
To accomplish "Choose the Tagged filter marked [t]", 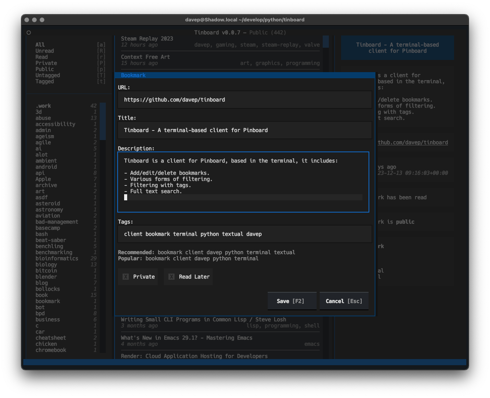I will tap(70, 81).
